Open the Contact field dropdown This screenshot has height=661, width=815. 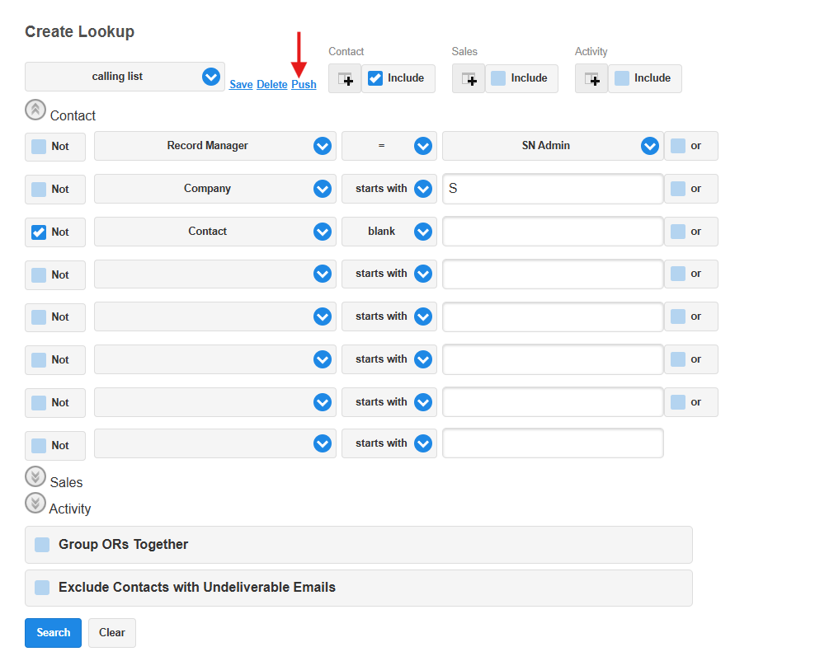(x=215, y=232)
